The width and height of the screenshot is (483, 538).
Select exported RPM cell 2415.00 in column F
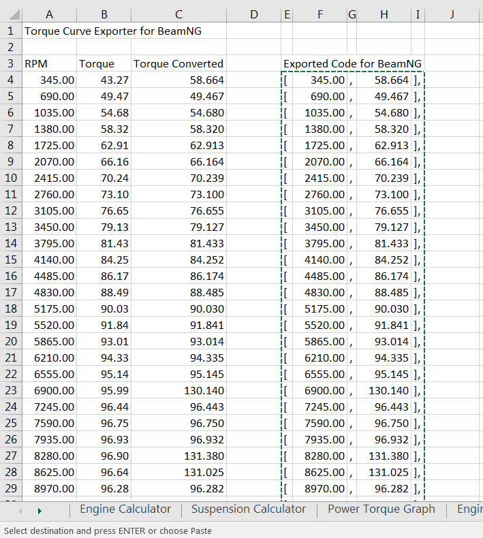coord(320,178)
